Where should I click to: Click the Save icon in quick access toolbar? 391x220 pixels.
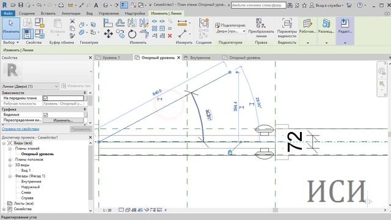tap(21, 5)
